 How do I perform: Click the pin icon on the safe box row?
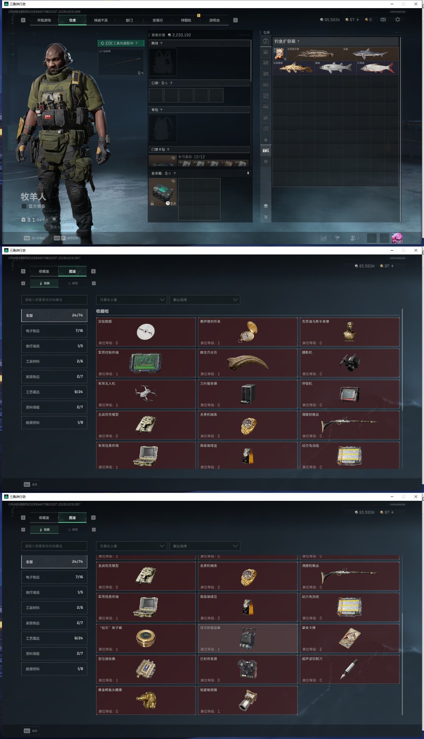point(248,173)
